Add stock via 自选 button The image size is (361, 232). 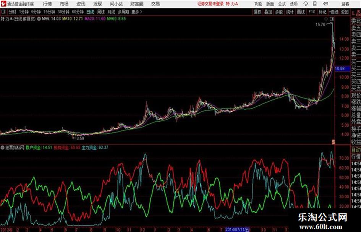click(334, 12)
